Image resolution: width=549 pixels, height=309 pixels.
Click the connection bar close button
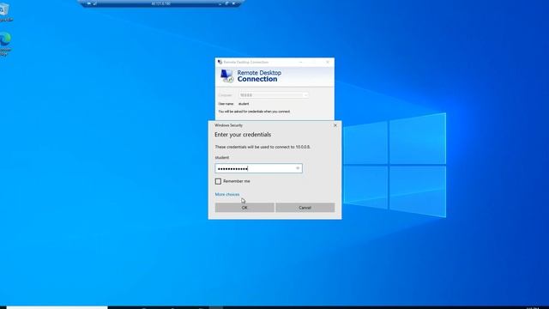point(233,3)
